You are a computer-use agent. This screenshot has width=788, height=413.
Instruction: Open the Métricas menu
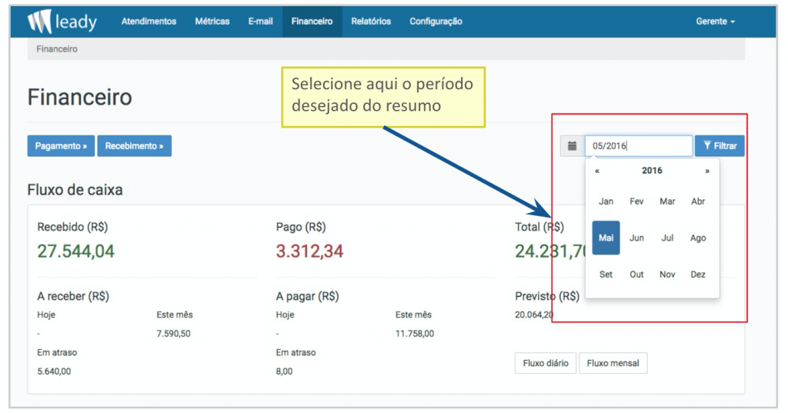(x=212, y=21)
